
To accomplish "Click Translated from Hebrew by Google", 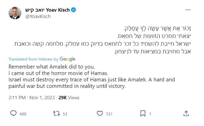I will click(x=42, y=59).
